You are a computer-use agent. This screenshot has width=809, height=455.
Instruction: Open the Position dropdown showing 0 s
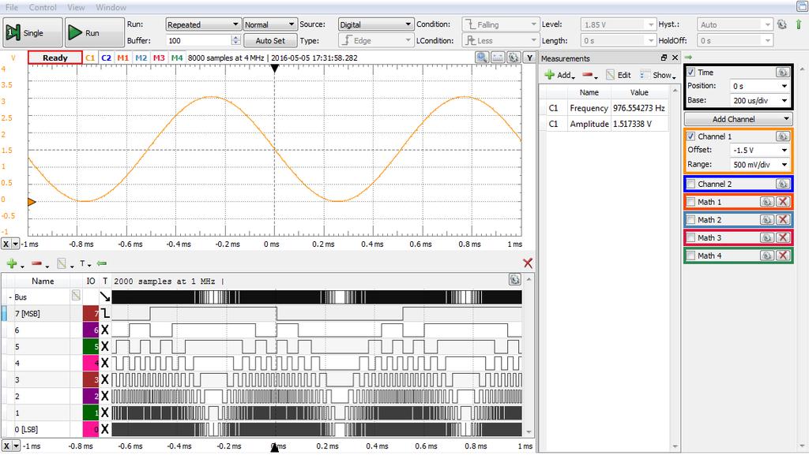[759, 86]
